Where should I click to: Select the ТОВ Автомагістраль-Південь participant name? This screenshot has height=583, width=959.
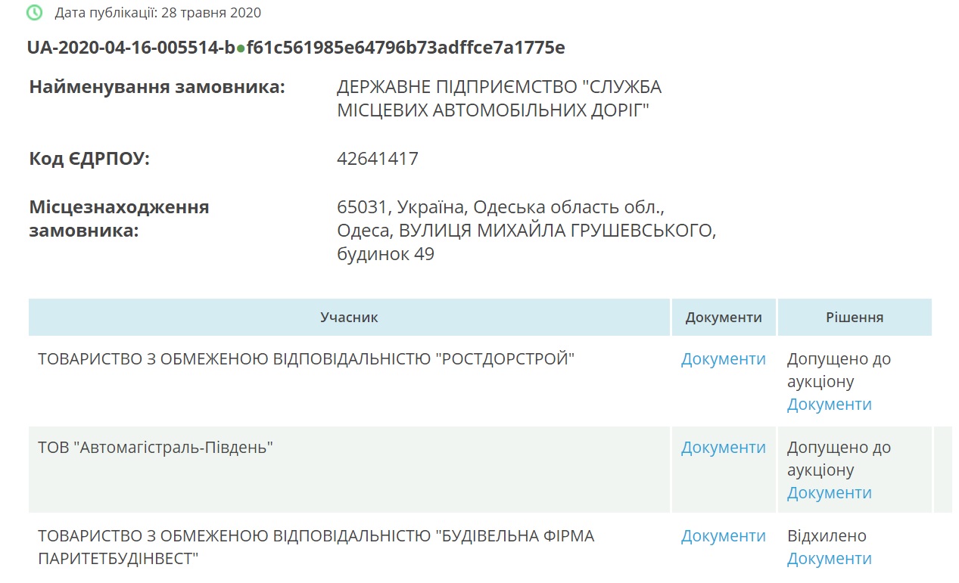click(155, 448)
